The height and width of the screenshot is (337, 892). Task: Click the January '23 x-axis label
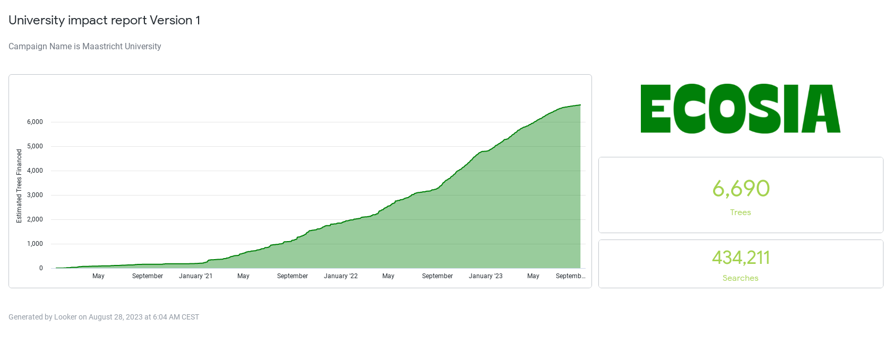[x=486, y=276]
